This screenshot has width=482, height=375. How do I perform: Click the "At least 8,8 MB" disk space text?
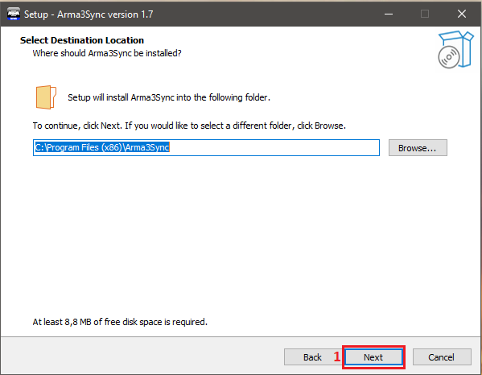(120, 322)
